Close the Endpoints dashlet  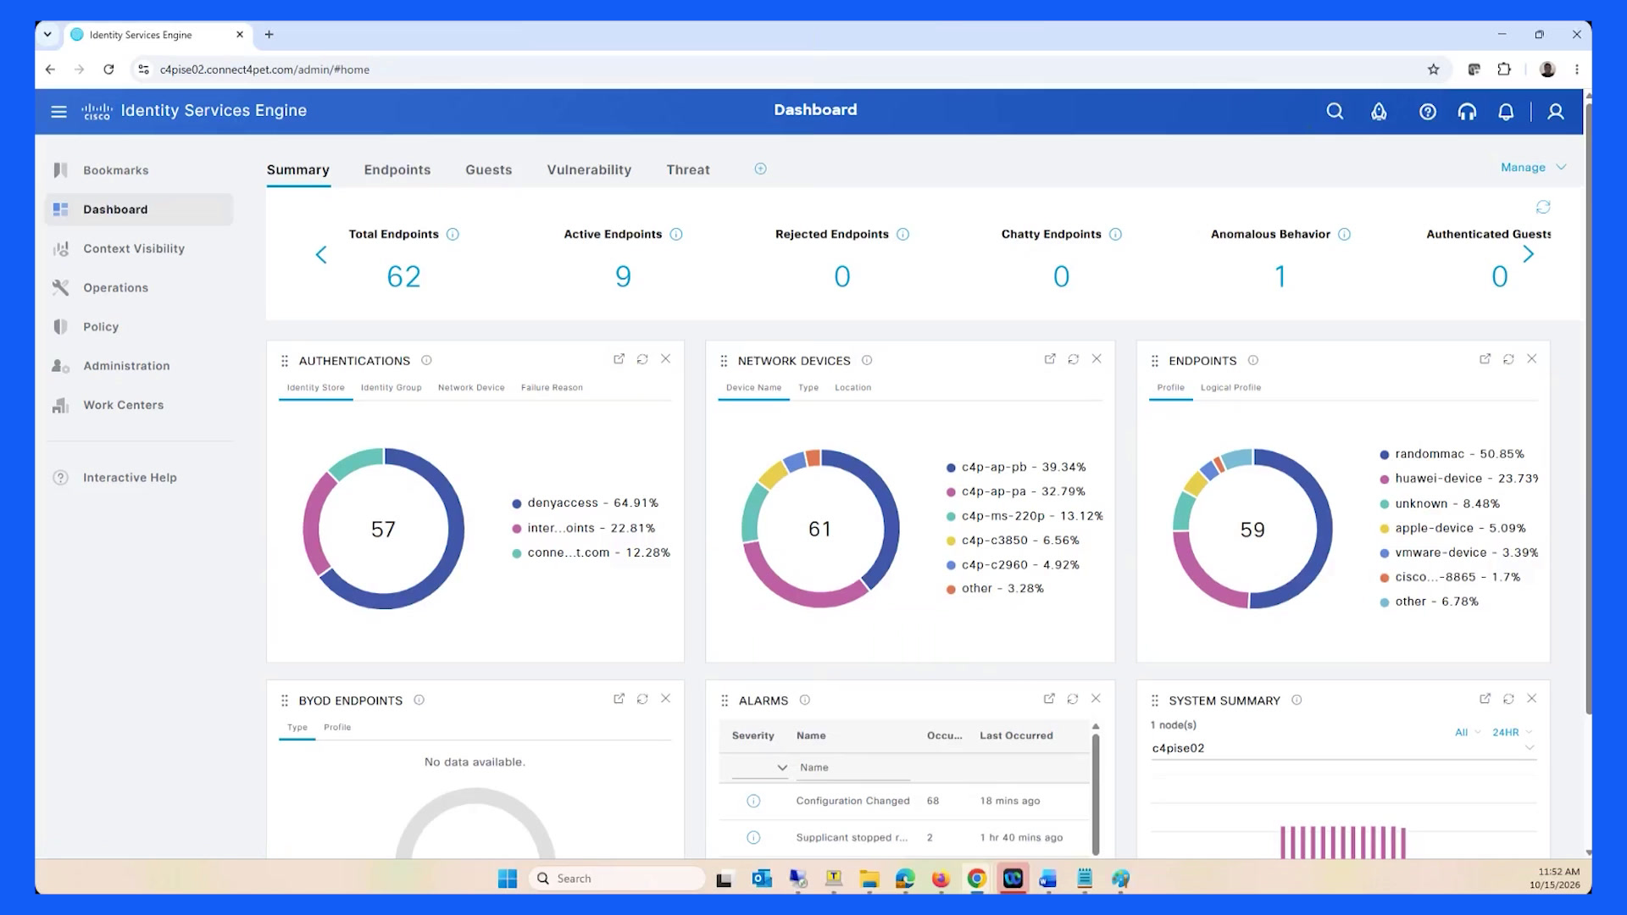click(1532, 359)
